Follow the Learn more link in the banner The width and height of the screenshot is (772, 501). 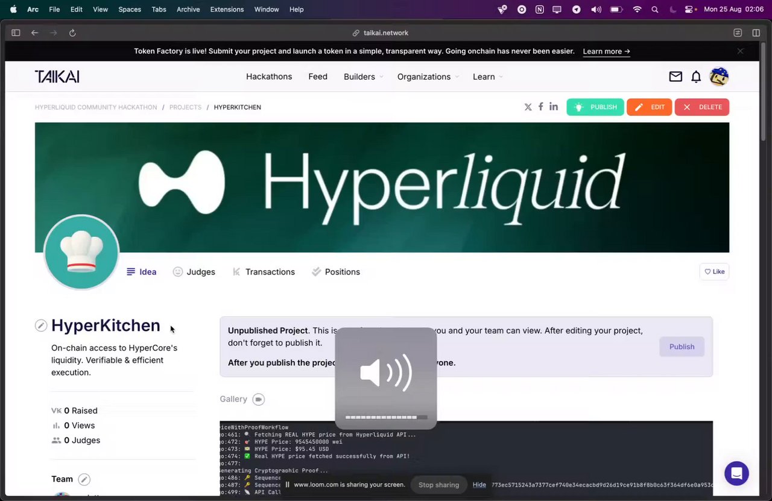[x=607, y=51]
